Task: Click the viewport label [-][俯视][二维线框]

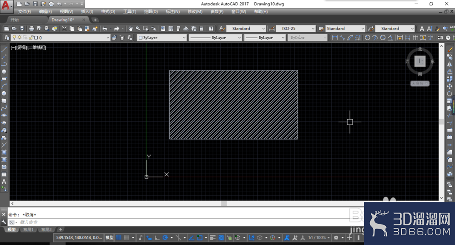Action: pyautogui.click(x=28, y=48)
